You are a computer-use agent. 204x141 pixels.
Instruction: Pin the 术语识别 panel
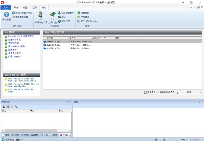pyautogui.click(x=67, y=102)
